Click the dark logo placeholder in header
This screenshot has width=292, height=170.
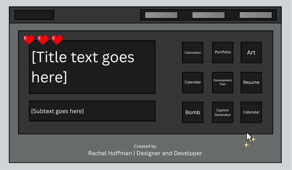click(x=34, y=15)
